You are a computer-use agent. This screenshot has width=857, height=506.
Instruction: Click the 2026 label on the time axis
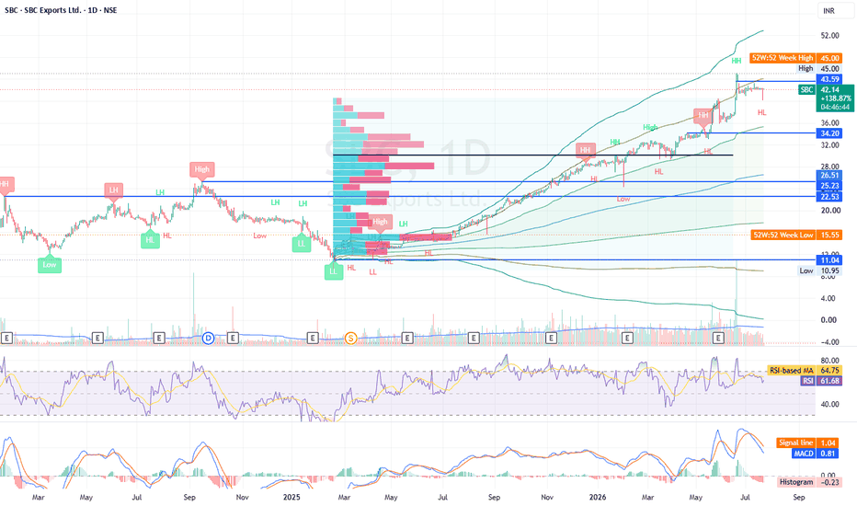[598, 497]
